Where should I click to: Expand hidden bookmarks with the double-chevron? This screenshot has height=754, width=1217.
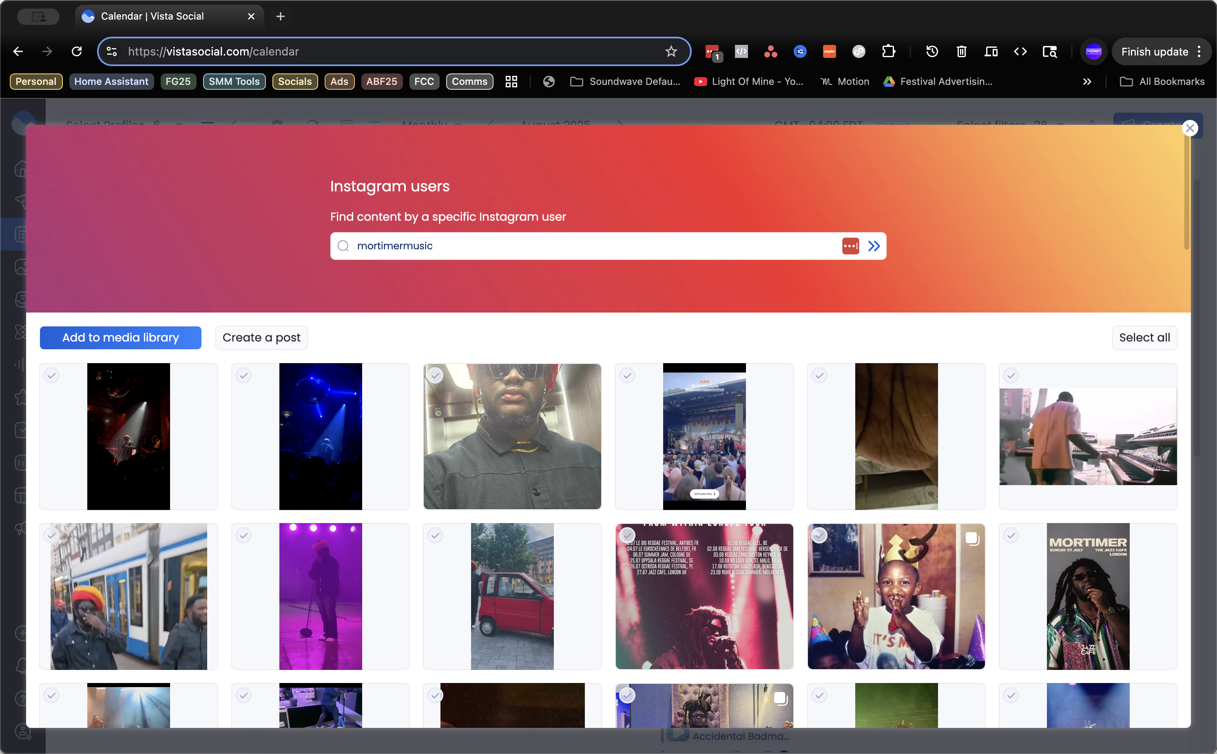[1087, 81]
